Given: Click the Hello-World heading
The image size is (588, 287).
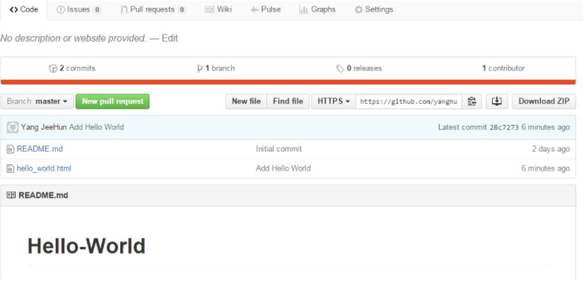Looking at the screenshot, I should click(x=86, y=246).
